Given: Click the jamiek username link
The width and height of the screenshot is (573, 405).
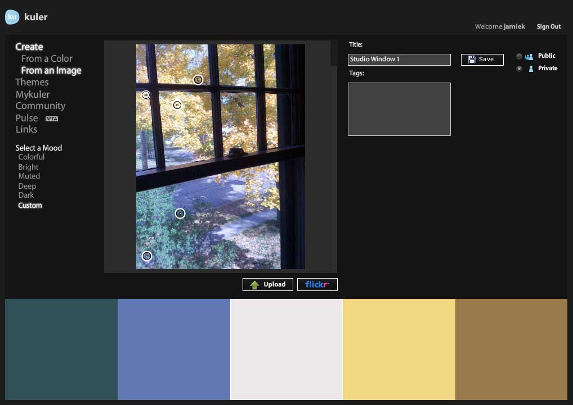Looking at the screenshot, I should (x=514, y=26).
